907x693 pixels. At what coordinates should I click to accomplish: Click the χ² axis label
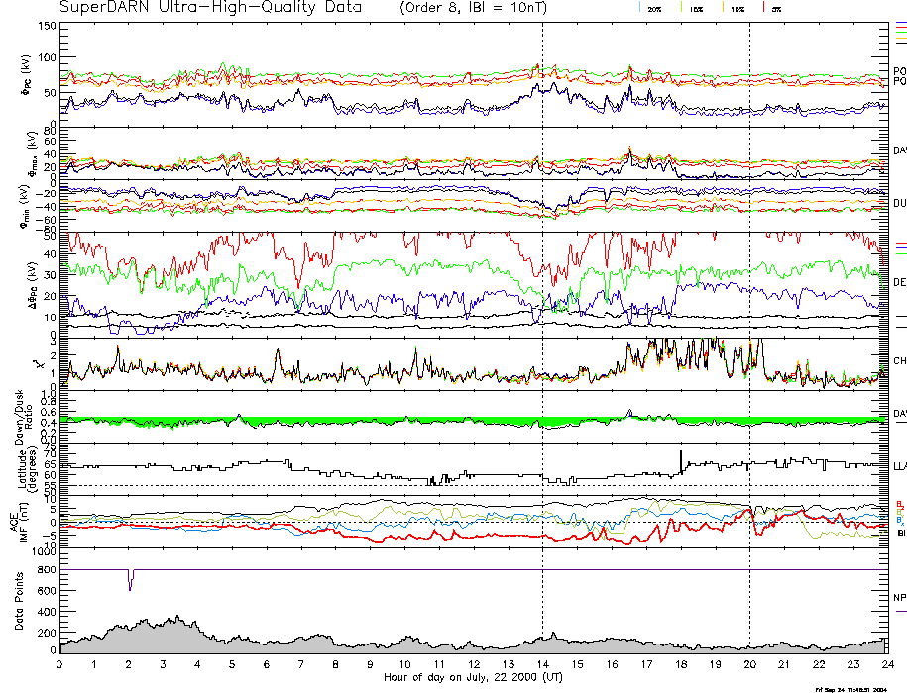(x=39, y=364)
